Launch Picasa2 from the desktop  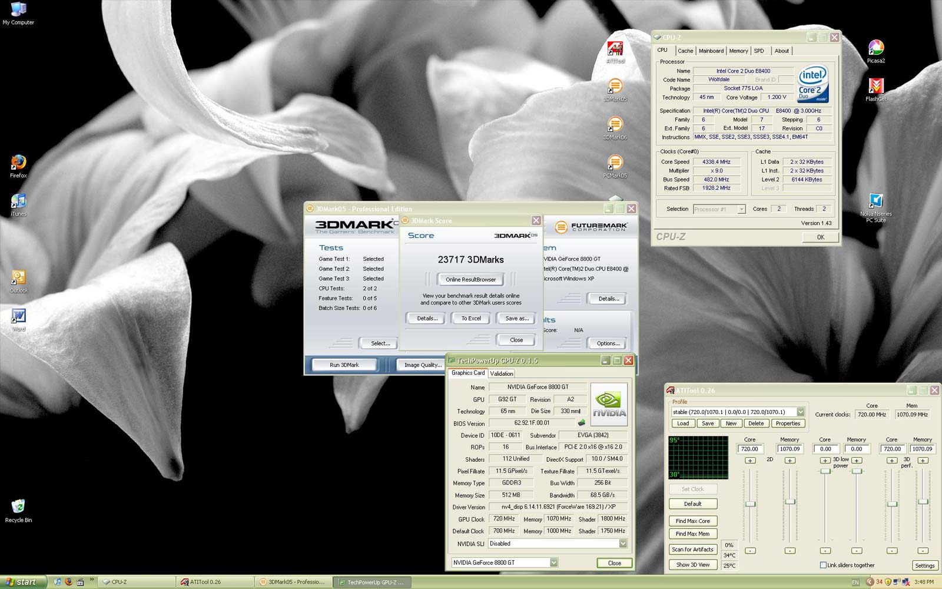pos(875,51)
